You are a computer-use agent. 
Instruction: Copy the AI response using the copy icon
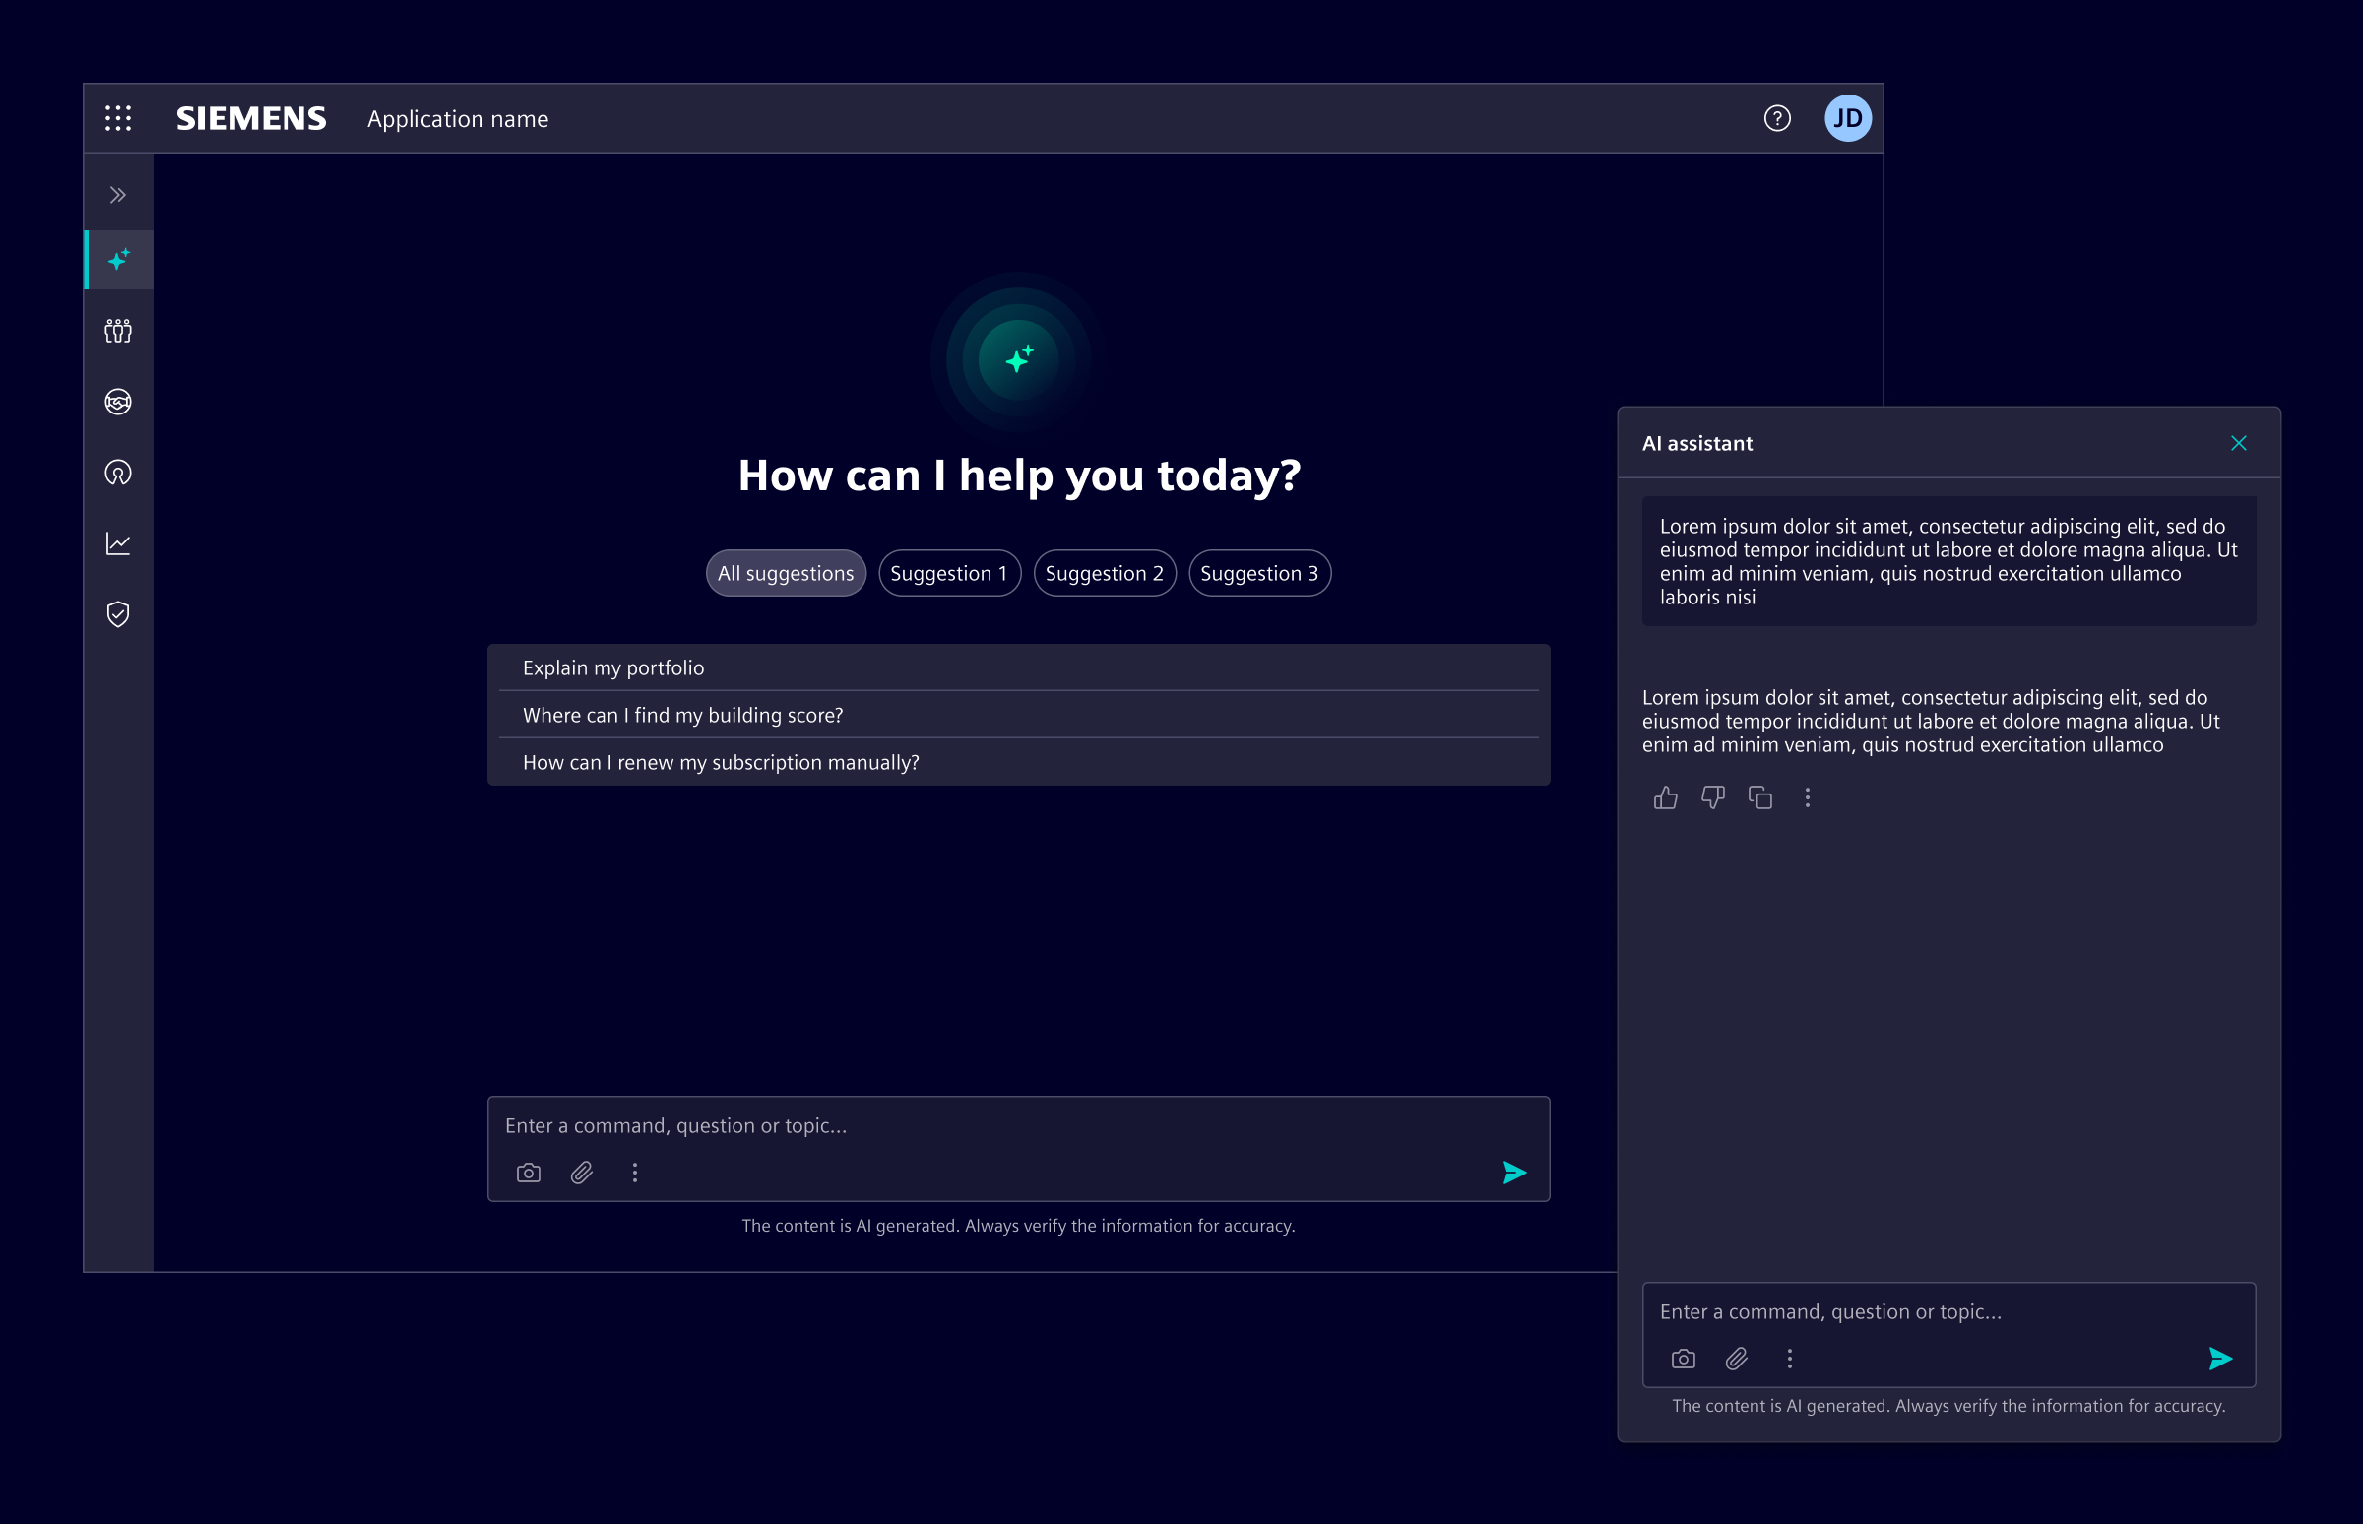1761,797
